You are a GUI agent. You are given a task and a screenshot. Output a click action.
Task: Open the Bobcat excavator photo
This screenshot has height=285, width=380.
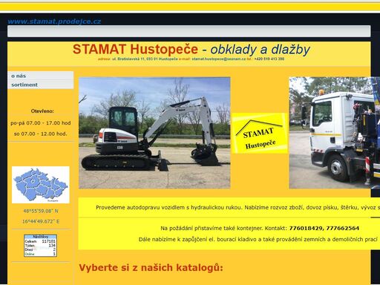click(x=154, y=133)
